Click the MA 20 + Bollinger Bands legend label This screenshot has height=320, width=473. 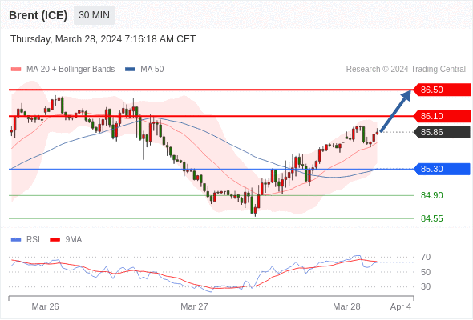[71, 70]
